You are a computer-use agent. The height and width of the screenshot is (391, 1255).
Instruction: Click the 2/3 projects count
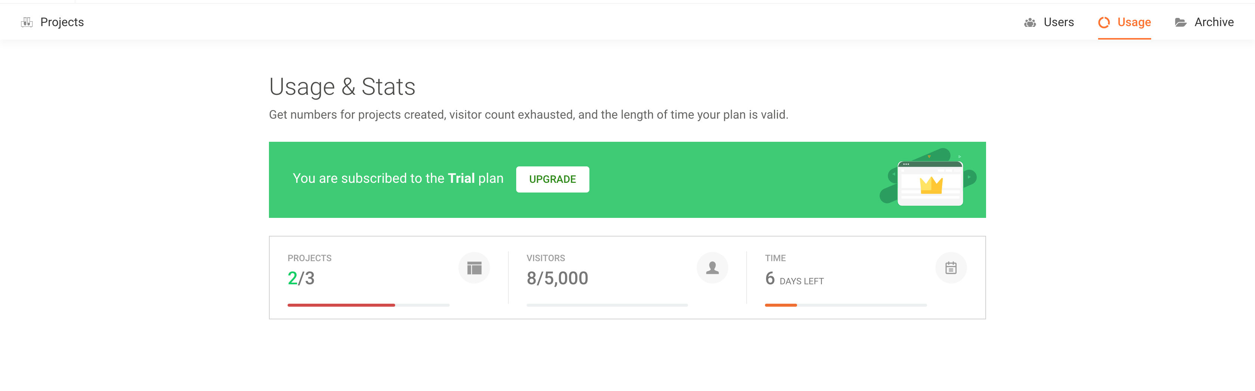point(301,279)
